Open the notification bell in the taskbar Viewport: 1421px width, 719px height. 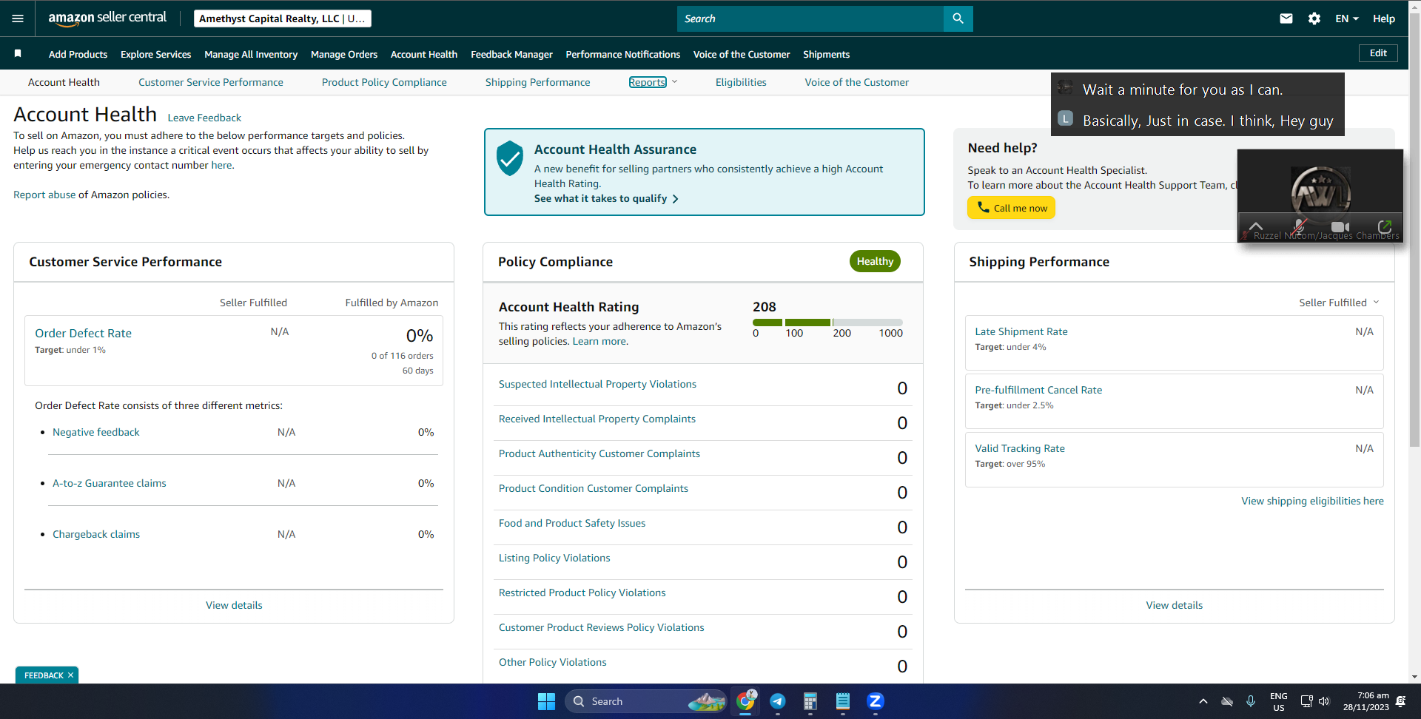pyautogui.click(x=1400, y=701)
